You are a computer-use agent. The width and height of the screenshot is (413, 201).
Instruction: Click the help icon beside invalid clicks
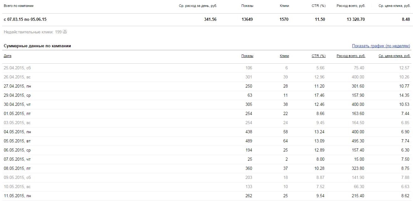coord(65,32)
